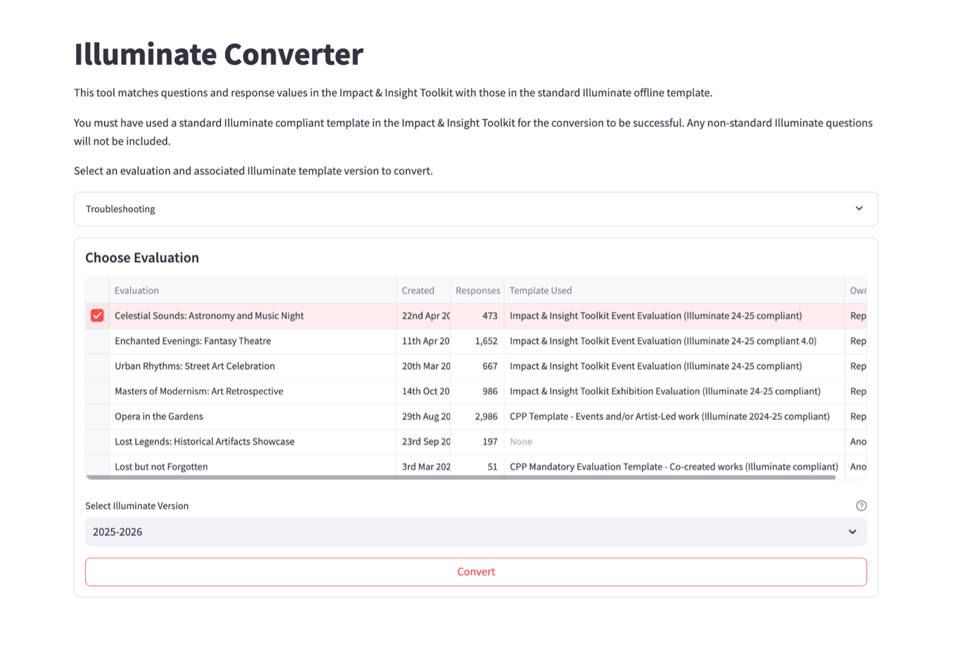Viewport: 973px width, 654px height.
Task: Check the box for Urban Rhythms row
Action: pos(97,366)
